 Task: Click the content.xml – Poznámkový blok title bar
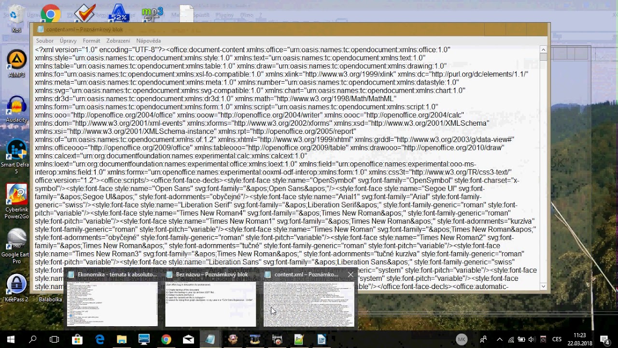coord(290,29)
